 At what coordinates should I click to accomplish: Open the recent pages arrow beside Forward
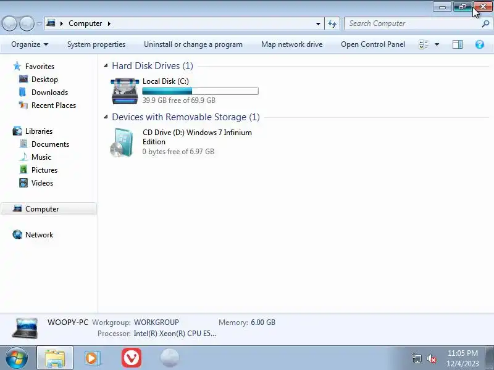(x=39, y=23)
